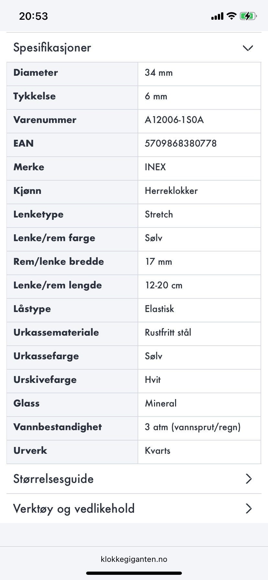Tap the 20:53 clock in status bar
Viewport: 268px width, 580px height.
pos(33,16)
